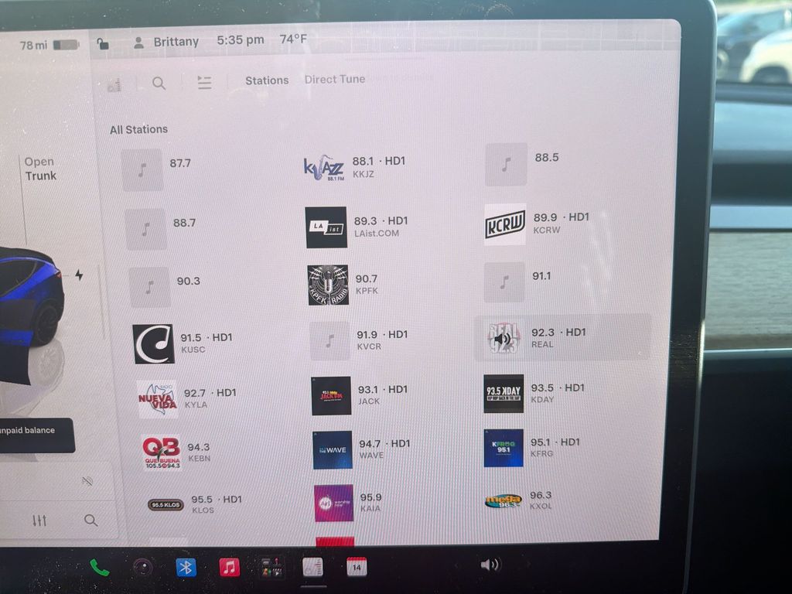Select KCRW 89.9 station logo
This screenshot has height=594, width=792.
(505, 224)
